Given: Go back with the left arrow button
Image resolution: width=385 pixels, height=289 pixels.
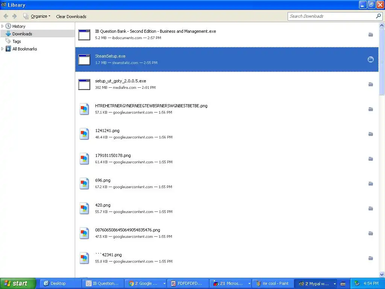Looking at the screenshot, I should pos(6,16).
